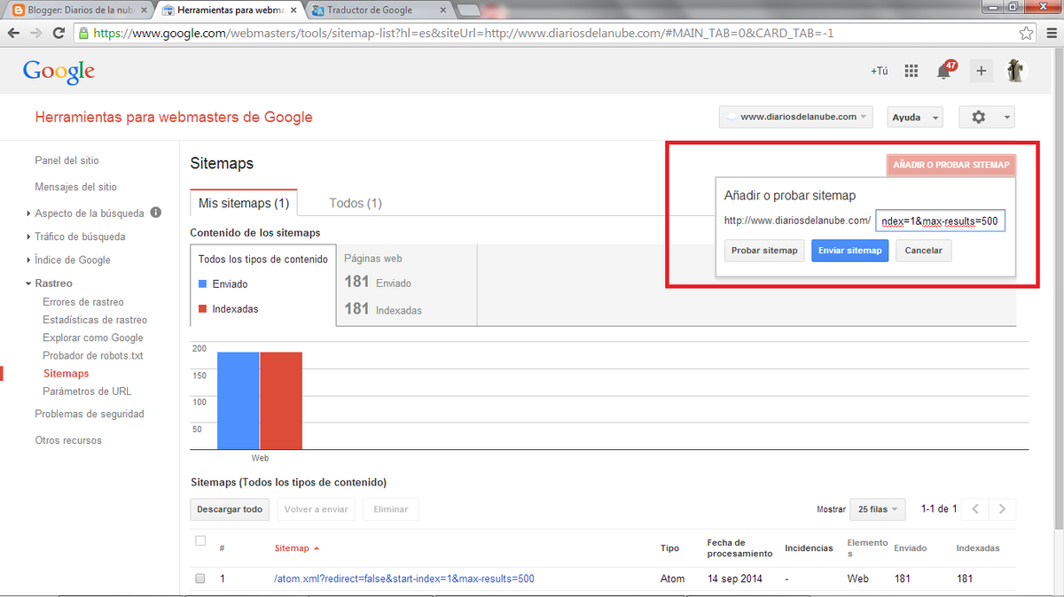Image resolution: width=1064 pixels, height=597 pixels.
Task: Go to next page arrow in sitemap list
Action: pos(1002,509)
